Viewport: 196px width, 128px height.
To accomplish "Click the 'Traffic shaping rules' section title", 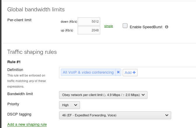I will [32, 52].
